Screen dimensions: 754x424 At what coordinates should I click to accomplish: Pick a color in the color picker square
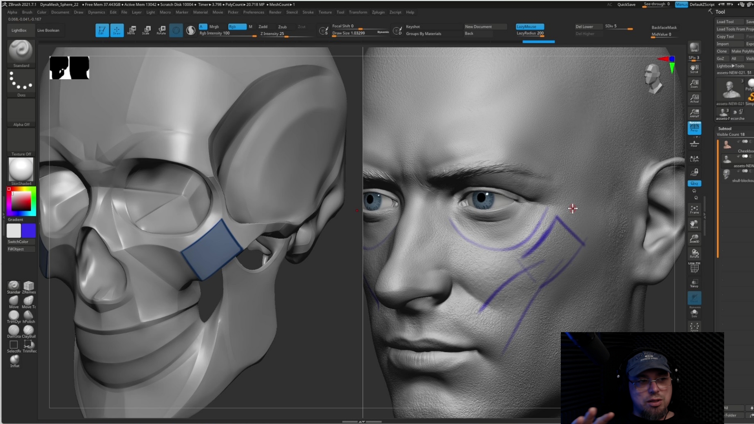point(21,201)
